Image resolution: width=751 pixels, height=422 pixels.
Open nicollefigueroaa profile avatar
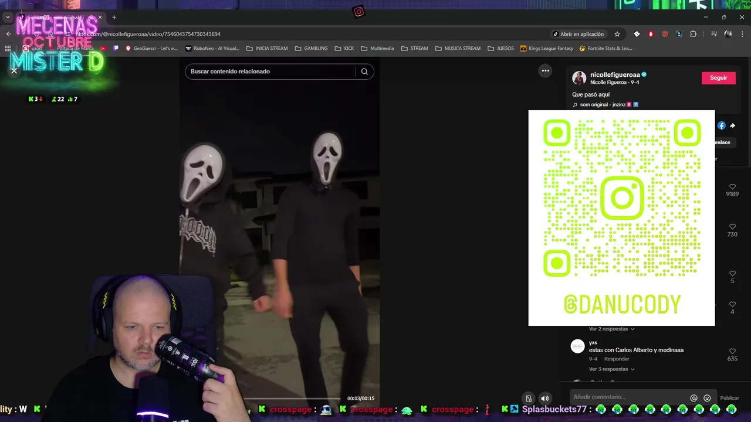579,78
